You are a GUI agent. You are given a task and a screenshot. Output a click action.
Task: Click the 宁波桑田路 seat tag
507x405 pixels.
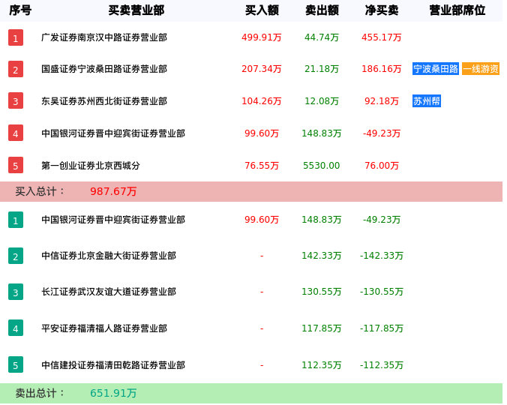point(436,69)
